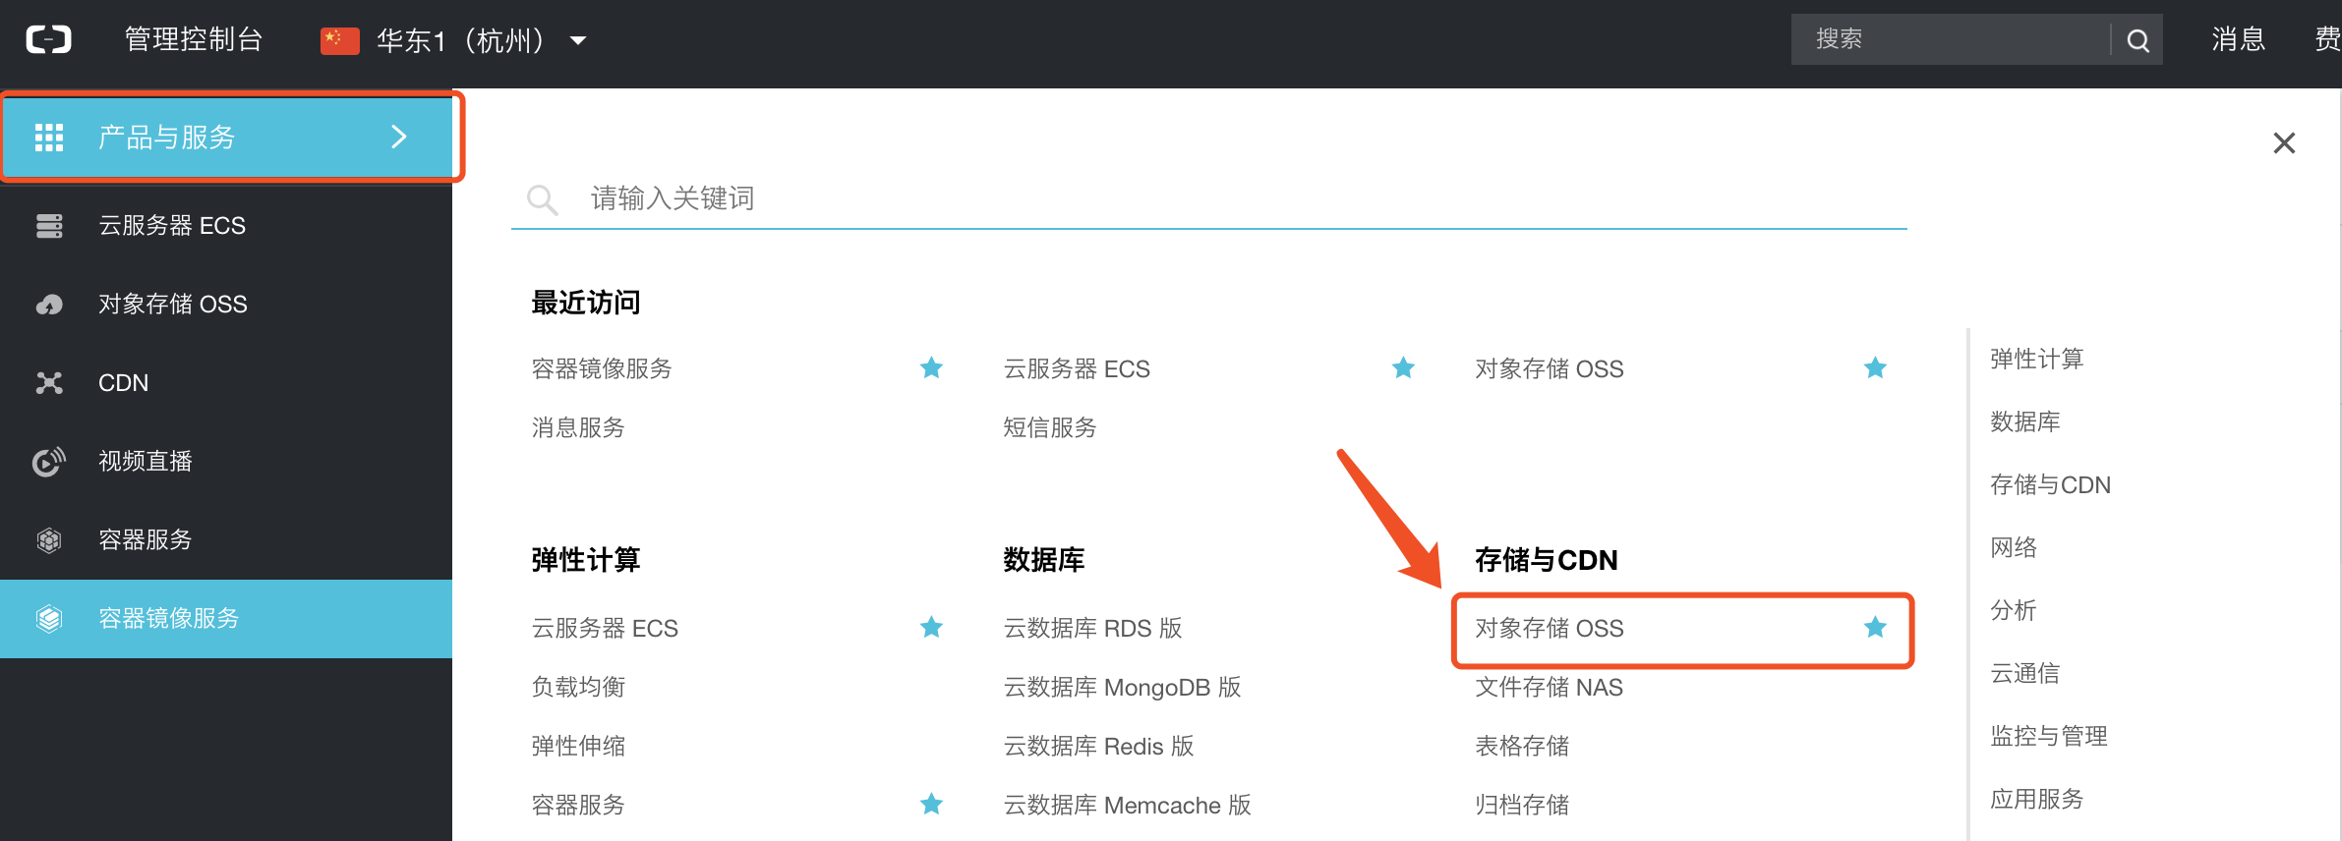This screenshot has width=2342, height=841.
Task: Open 云数据库 RDS 版
Action: 1092,628
